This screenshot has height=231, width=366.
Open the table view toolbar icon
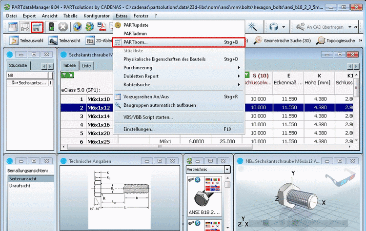(13, 27)
